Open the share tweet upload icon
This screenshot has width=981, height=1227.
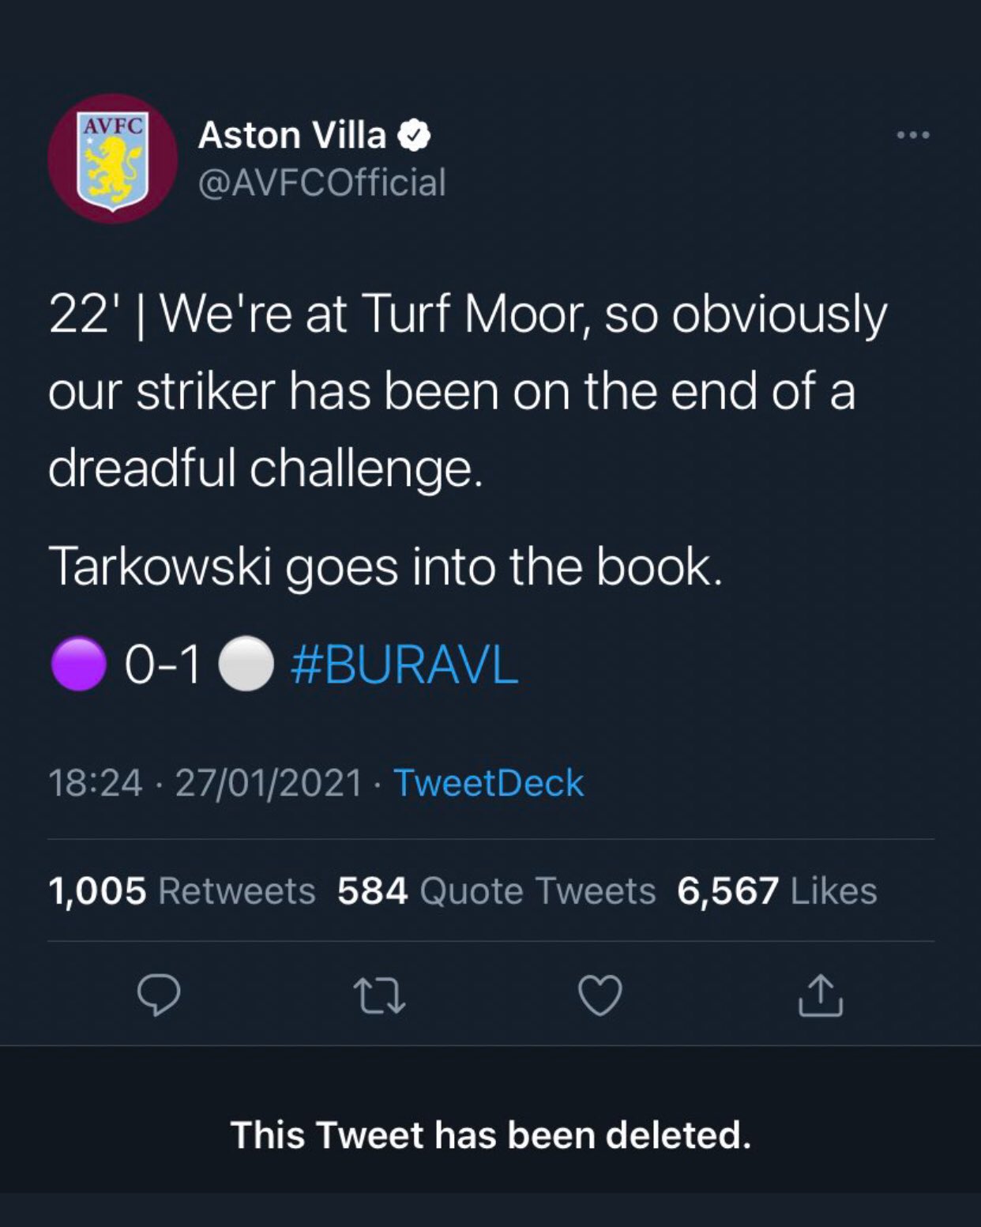pyautogui.click(x=821, y=995)
